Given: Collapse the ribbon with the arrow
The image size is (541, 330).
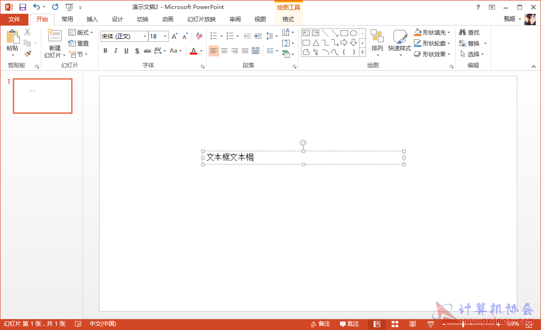Looking at the screenshot, I should (533, 66).
